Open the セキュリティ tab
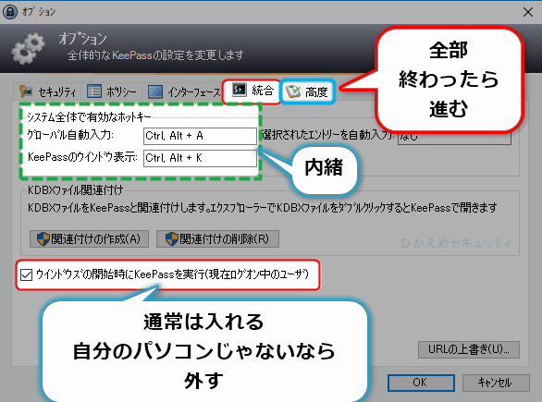Image resolution: width=542 pixels, height=402 pixels. (48, 91)
